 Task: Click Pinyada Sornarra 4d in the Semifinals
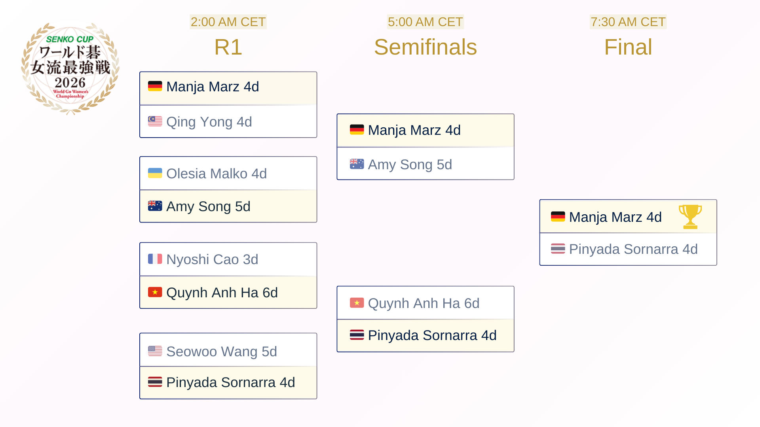[x=432, y=335]
